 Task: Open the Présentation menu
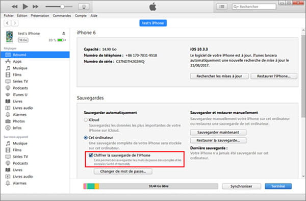click(x=40, y=16)
